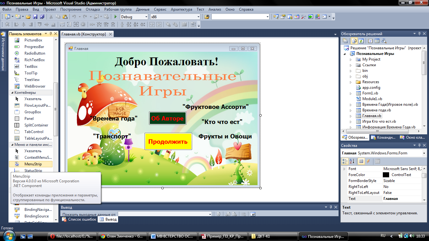This screenshot has height=241, width=429.
Task: Expand the Resources folder node
Action: [351, 82]
